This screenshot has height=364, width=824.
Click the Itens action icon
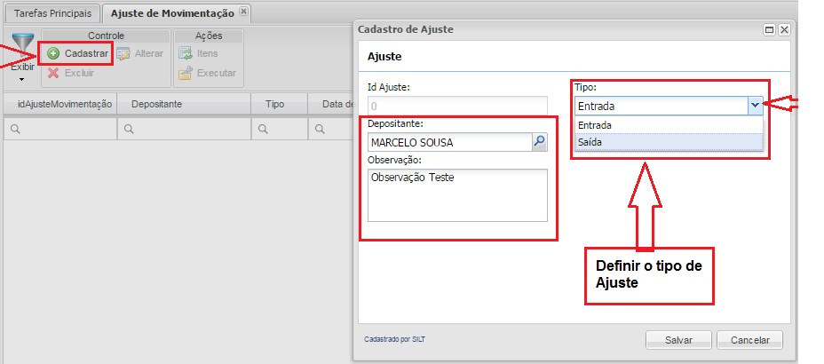pyautogui.click(x=185, y=54)
